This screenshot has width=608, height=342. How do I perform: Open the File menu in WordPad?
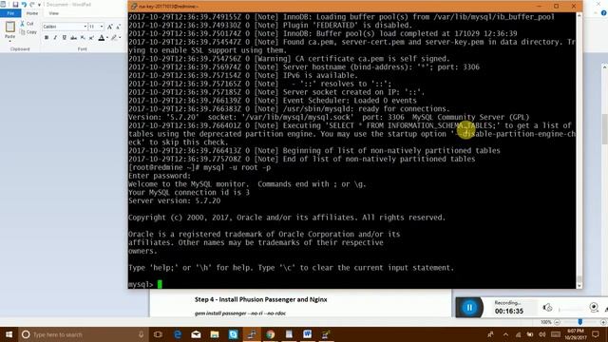point(10,13)
